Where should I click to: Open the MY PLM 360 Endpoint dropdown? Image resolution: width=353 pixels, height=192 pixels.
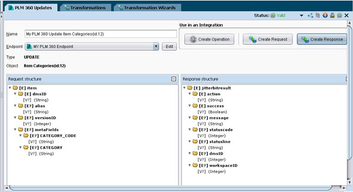(x=91, y=46)
